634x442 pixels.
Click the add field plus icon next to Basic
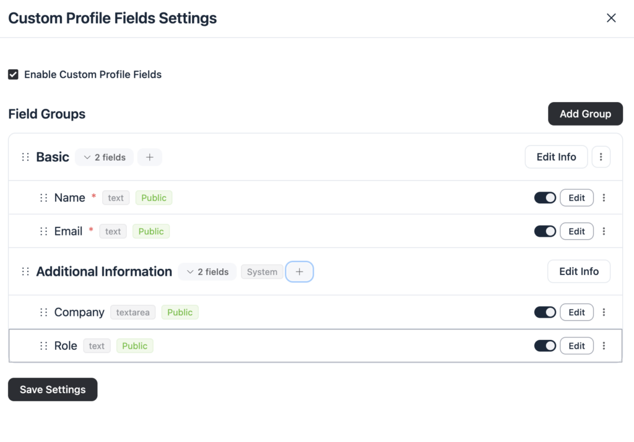149,157
